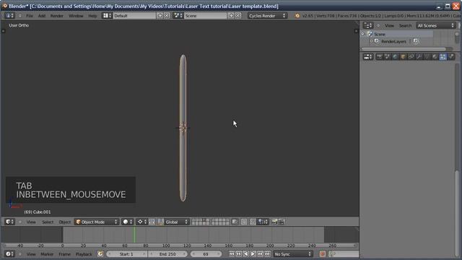Open the 3D View editor type selector
462x260 pixels.
click(9, 222)
